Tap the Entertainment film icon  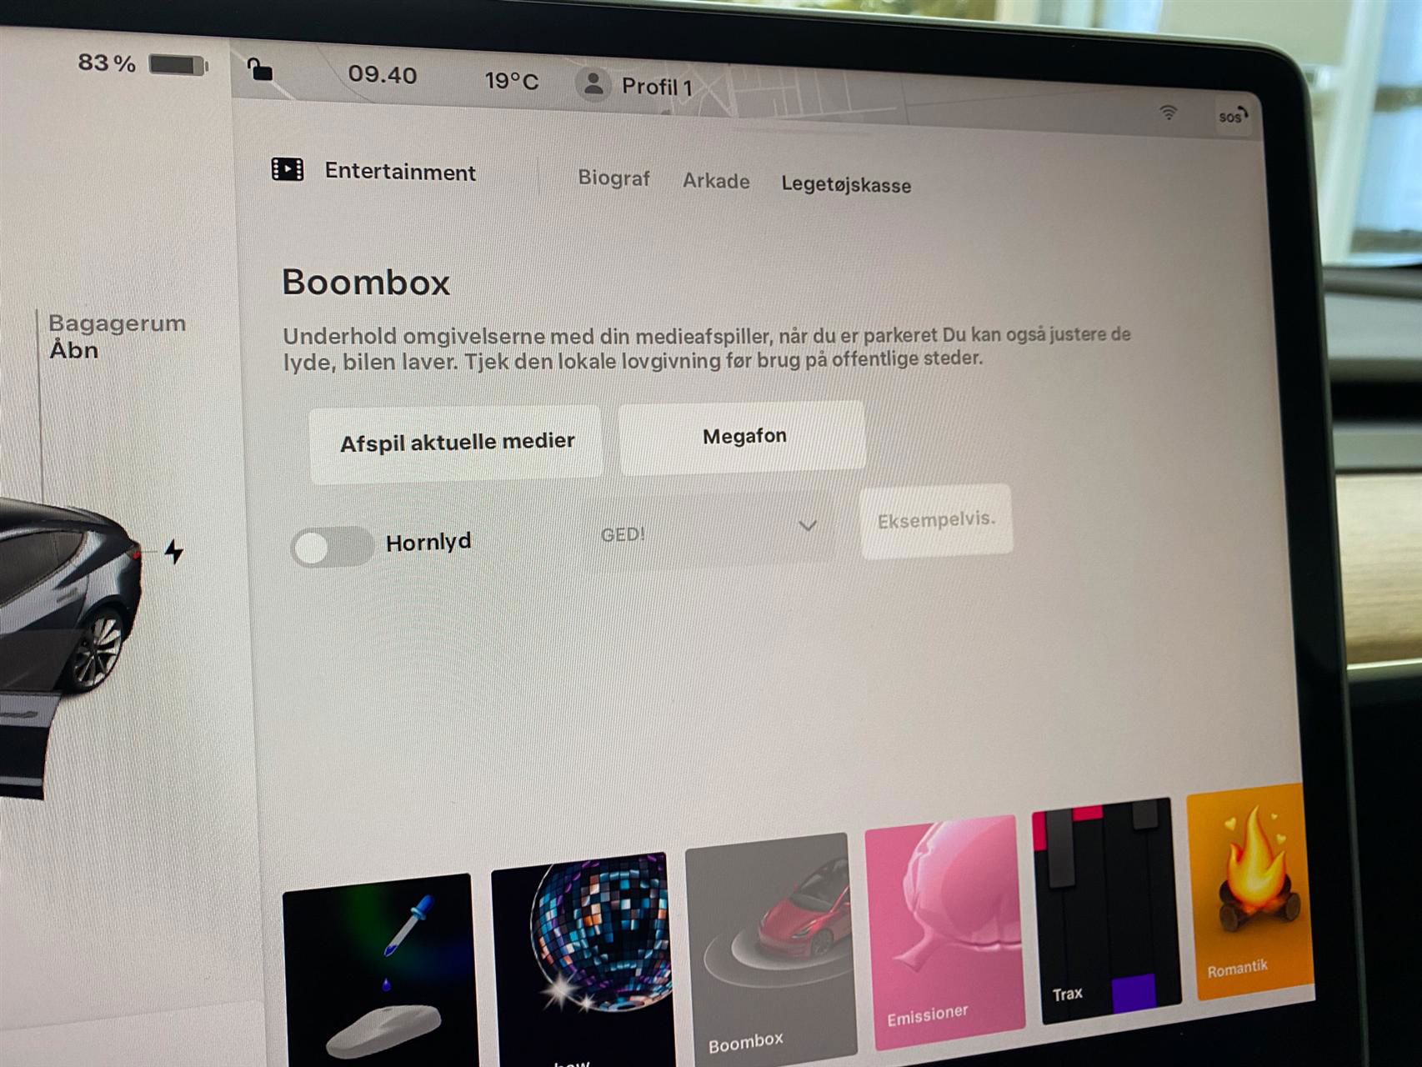288,169
